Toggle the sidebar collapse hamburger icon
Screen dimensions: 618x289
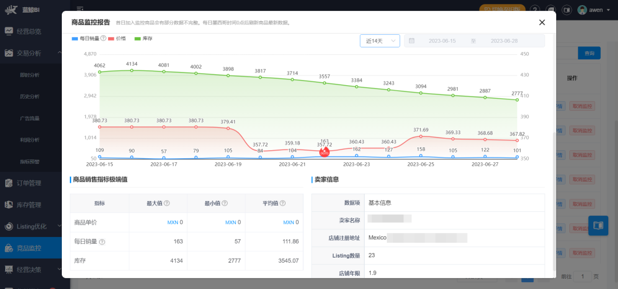(80, 9)
